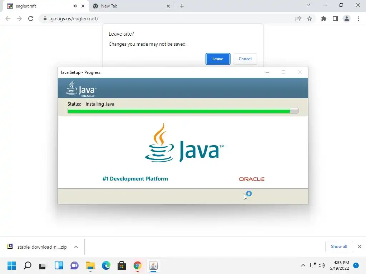
Task: View site info lock icon
Action: [45, 19]
